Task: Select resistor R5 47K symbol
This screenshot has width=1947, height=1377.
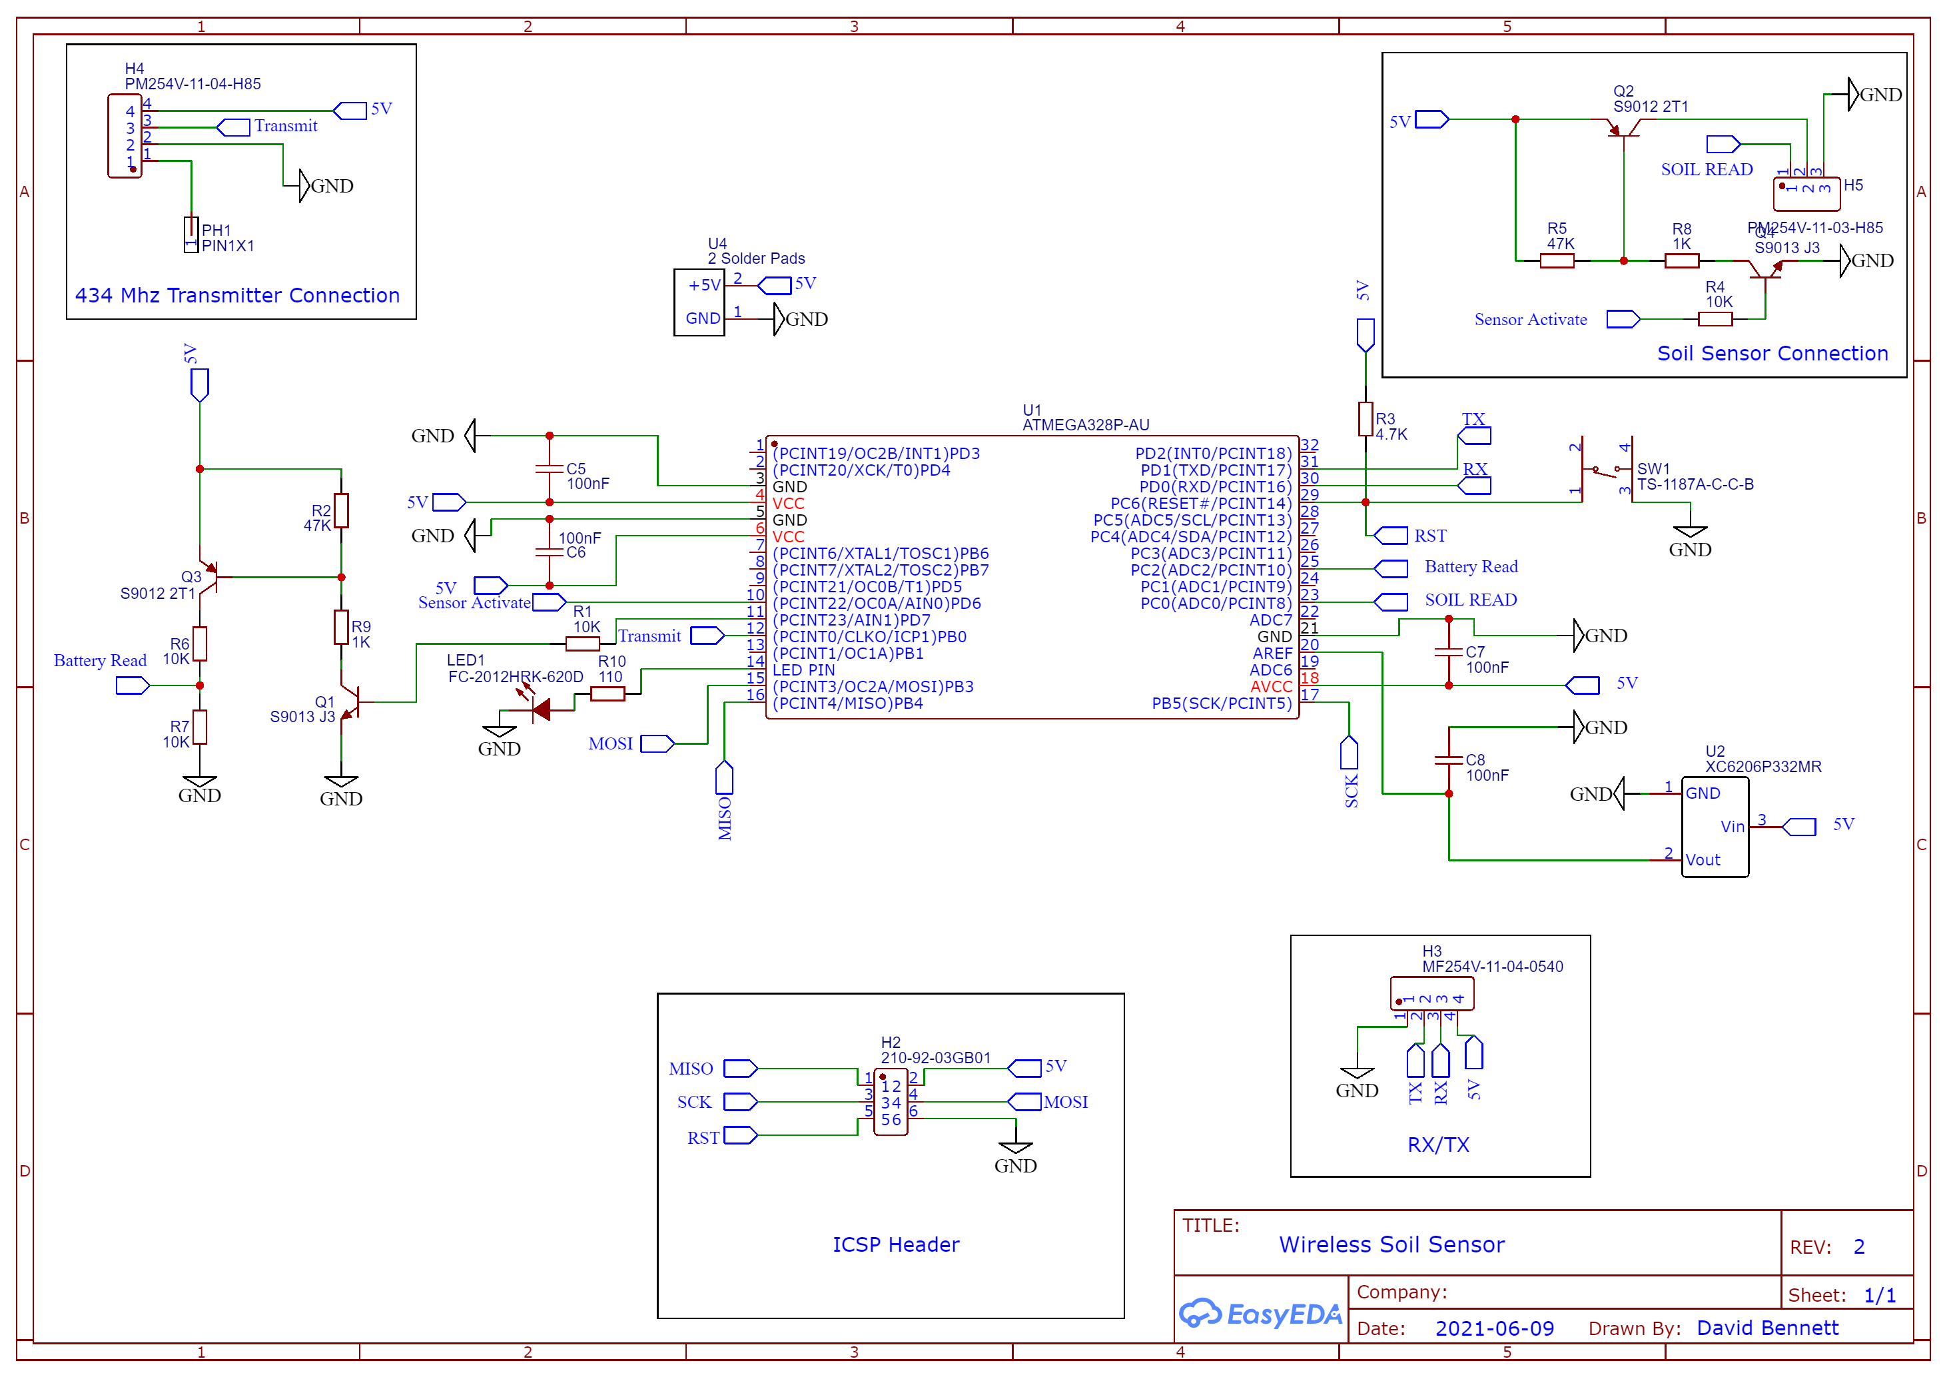Action: 1557,260
